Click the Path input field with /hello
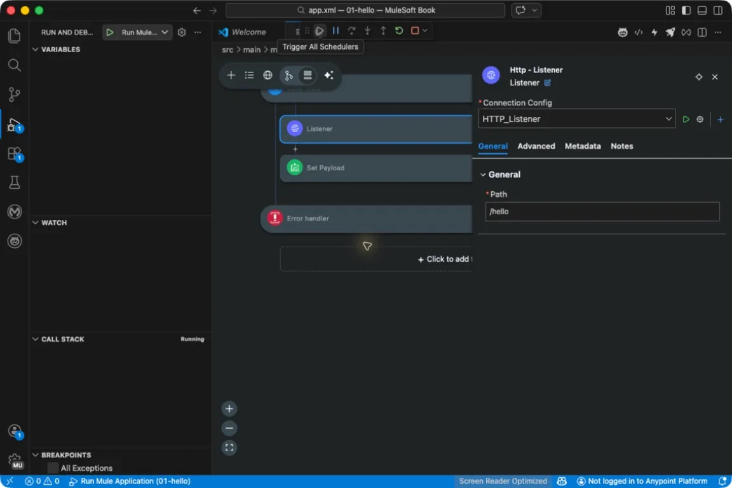The image size is (732, 488). [602, 212]
